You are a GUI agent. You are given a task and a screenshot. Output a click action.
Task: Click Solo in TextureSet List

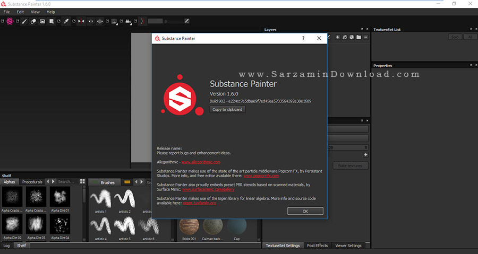click(455, 37)
